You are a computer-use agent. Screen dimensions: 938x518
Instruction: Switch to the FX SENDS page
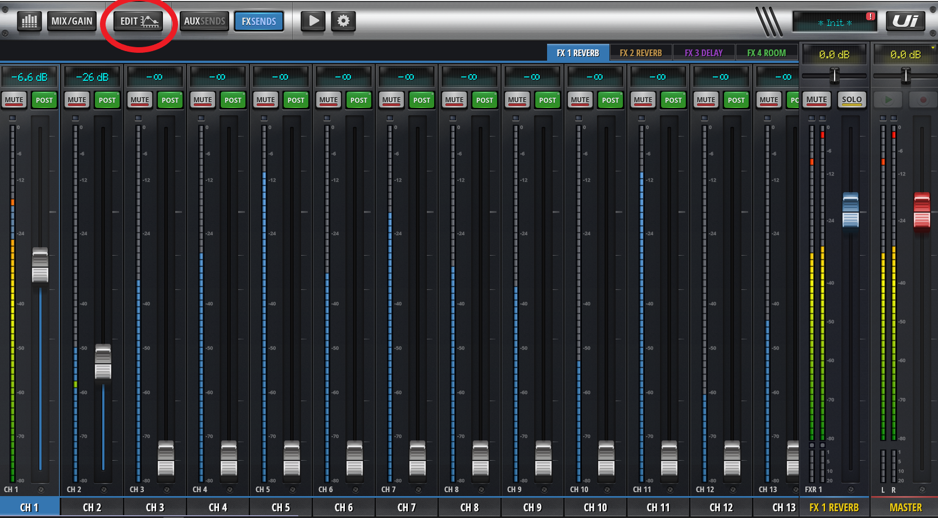point(259,21)
